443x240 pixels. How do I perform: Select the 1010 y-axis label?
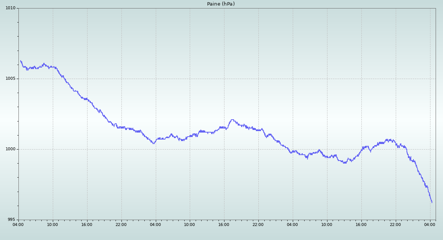[11, 8]
